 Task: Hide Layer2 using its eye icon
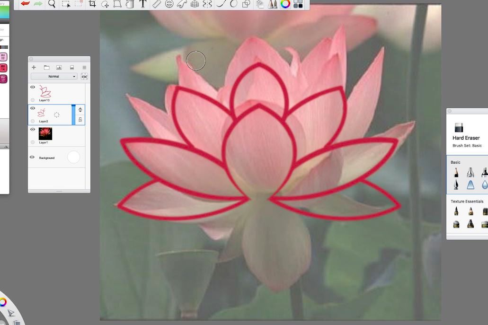tap(33, 108)
